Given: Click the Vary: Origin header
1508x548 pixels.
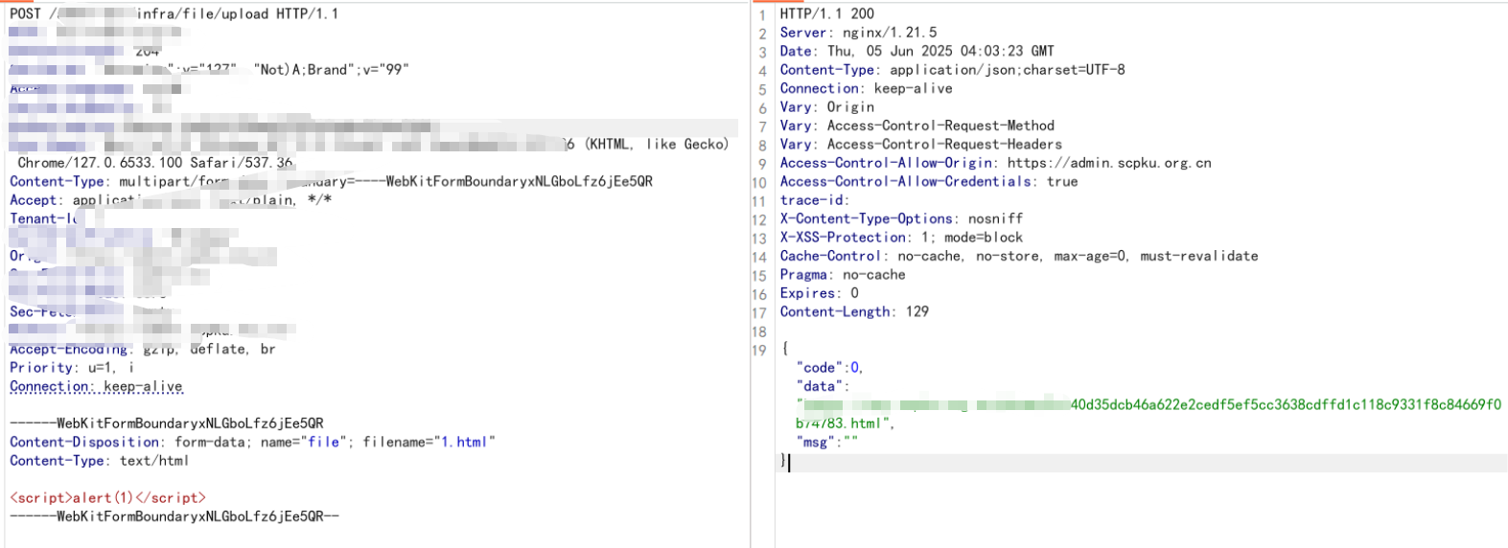Looking at the screenshot, I should [826, 107].
